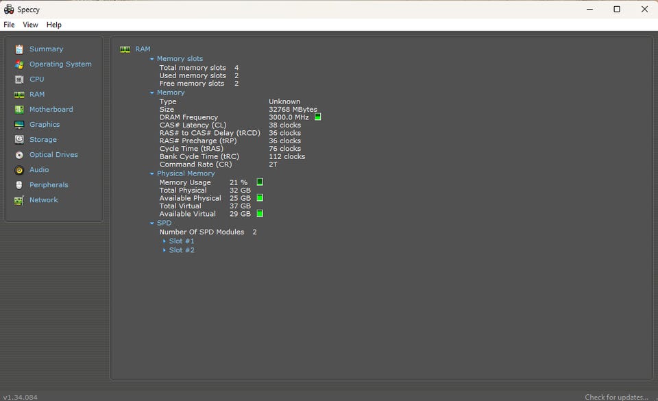Click the Summary clipboard icon in sidebar

pos(19,49)
